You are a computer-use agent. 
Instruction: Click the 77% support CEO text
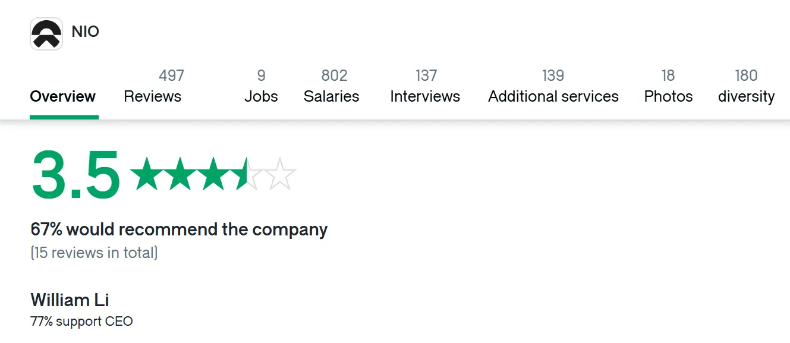(81, 322)
